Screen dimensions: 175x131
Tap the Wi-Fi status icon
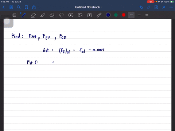tap(159, 2)
